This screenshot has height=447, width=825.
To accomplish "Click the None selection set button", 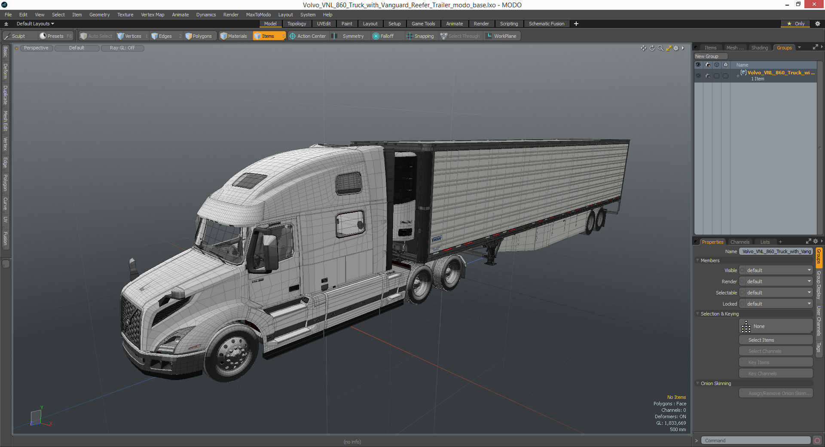I will (x=776, y=326).
